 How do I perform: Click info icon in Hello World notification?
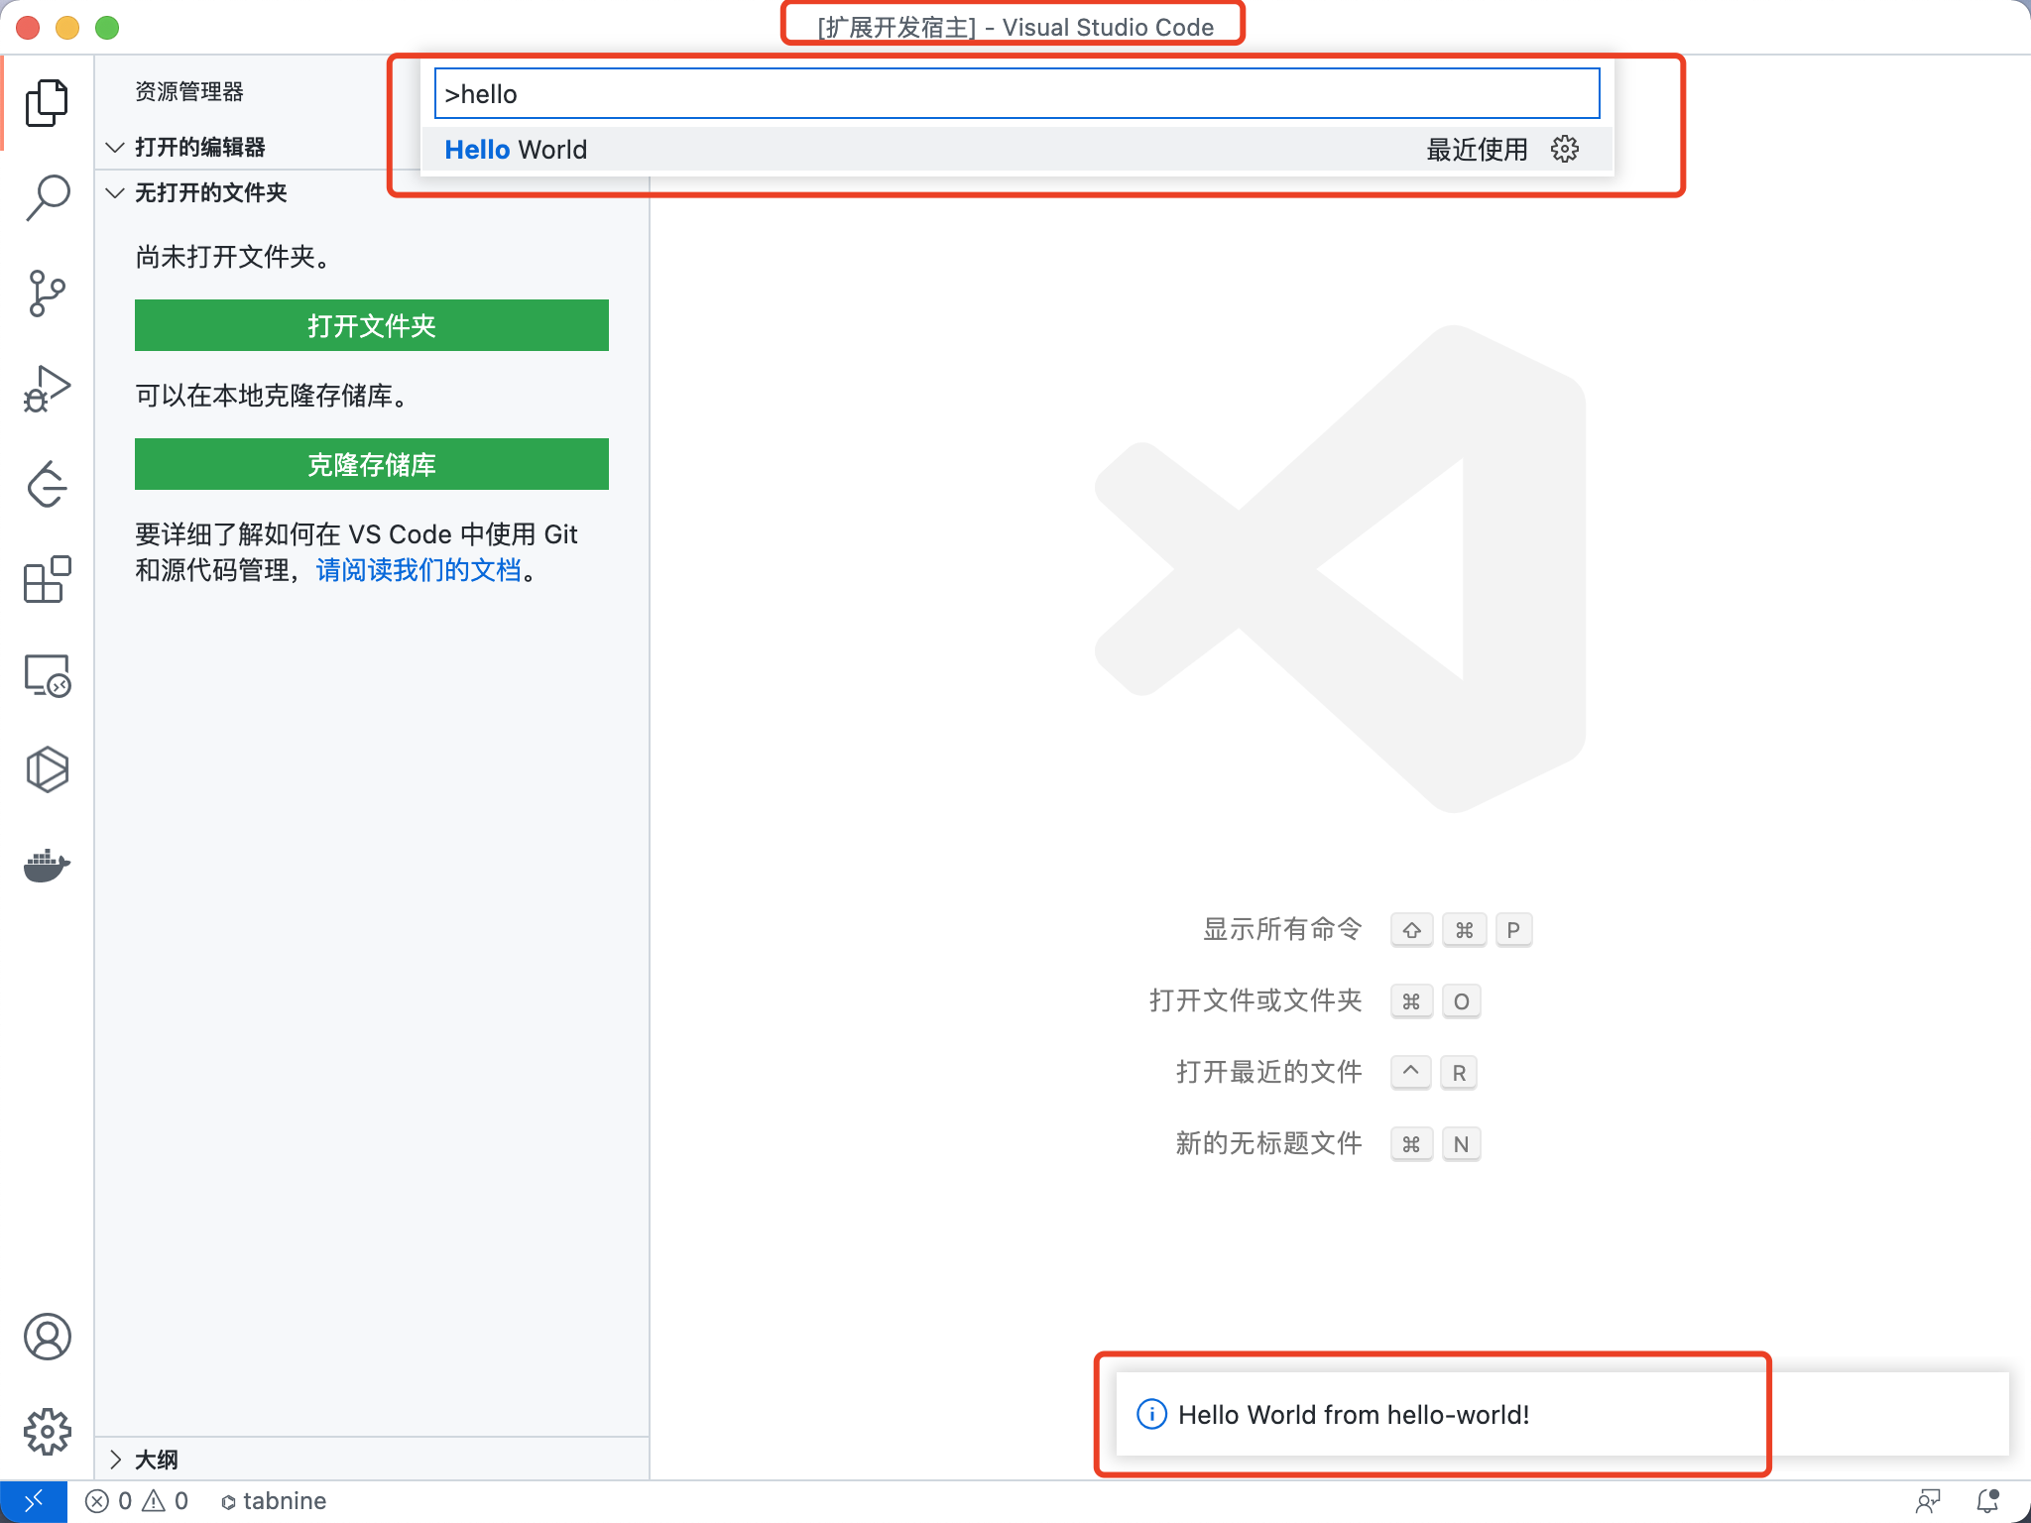[1151, 1414]
